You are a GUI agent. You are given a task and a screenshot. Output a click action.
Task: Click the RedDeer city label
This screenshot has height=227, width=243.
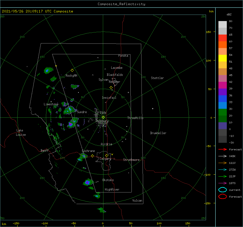tap(114, 82)
